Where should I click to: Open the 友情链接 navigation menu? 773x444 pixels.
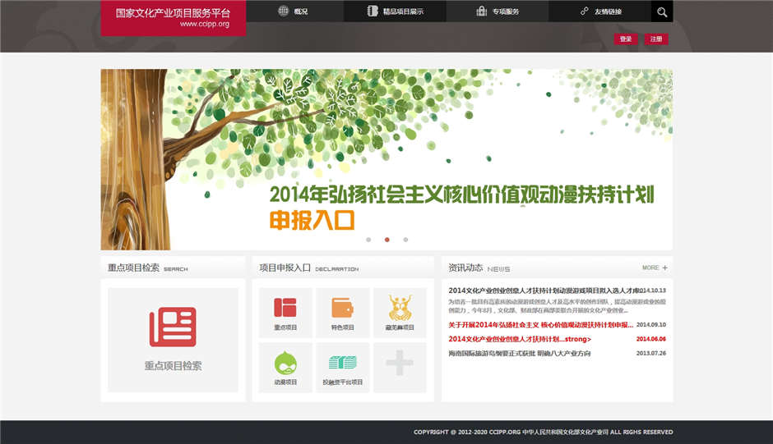601,11
